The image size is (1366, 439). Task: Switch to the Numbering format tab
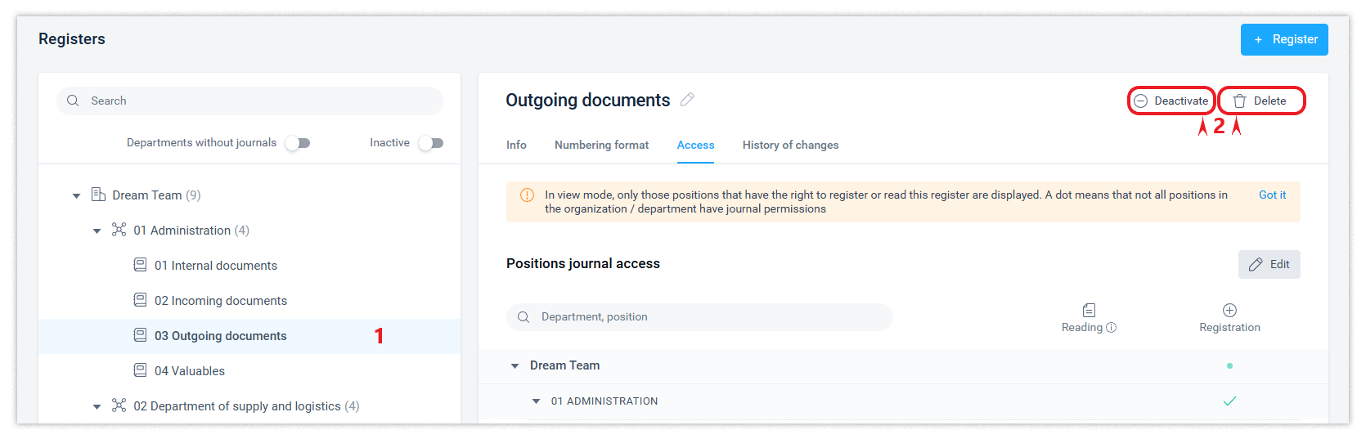(x=601, y=145)
